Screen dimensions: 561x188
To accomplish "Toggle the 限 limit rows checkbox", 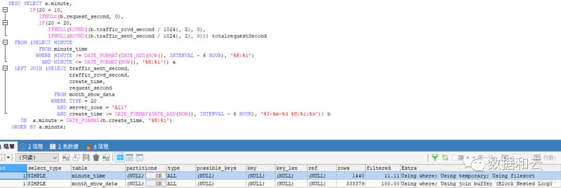I will pos(455,157).
